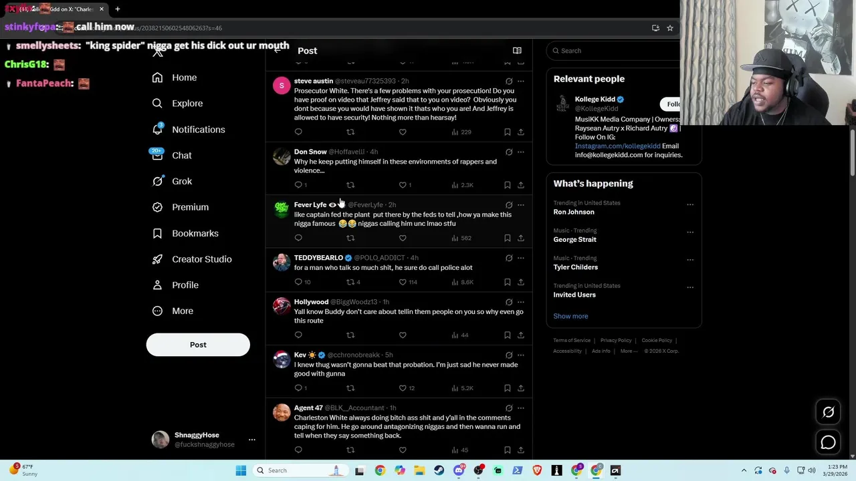Image resolution: width=856 pixels, height=481 pixels.
Task: Reply to Hollywood's post
Action: (x=298, y=335)
